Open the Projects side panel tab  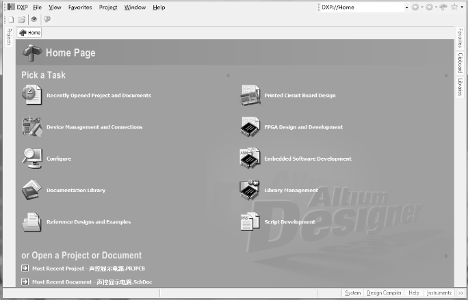(x=9, y=37)
